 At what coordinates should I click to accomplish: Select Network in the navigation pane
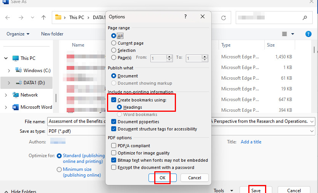coord(29,95)
